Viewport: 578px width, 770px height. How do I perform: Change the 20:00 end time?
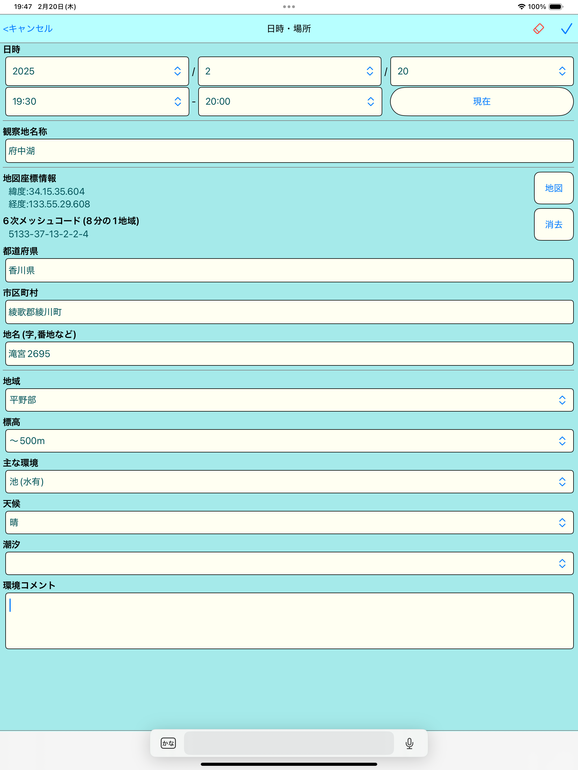(x=290, y=102)
